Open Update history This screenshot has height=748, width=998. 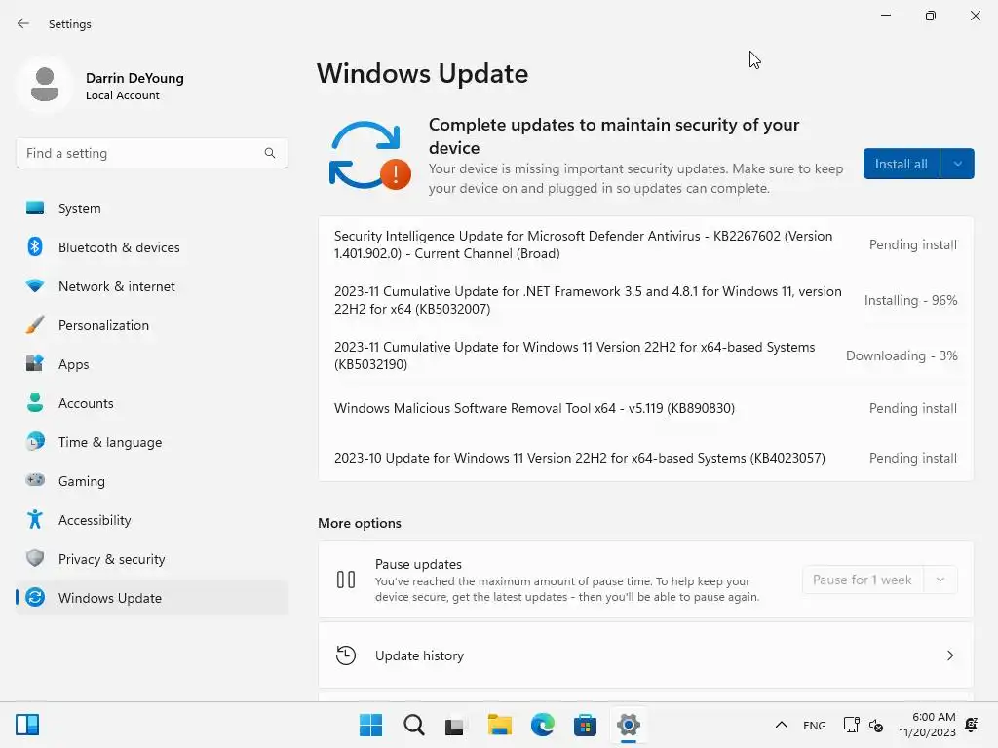point(645,655)
